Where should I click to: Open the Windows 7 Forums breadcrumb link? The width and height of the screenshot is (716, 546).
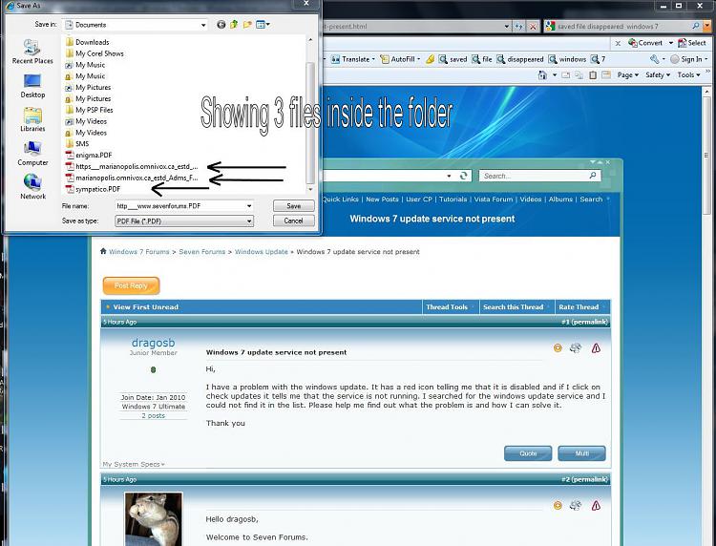(138, 252)
